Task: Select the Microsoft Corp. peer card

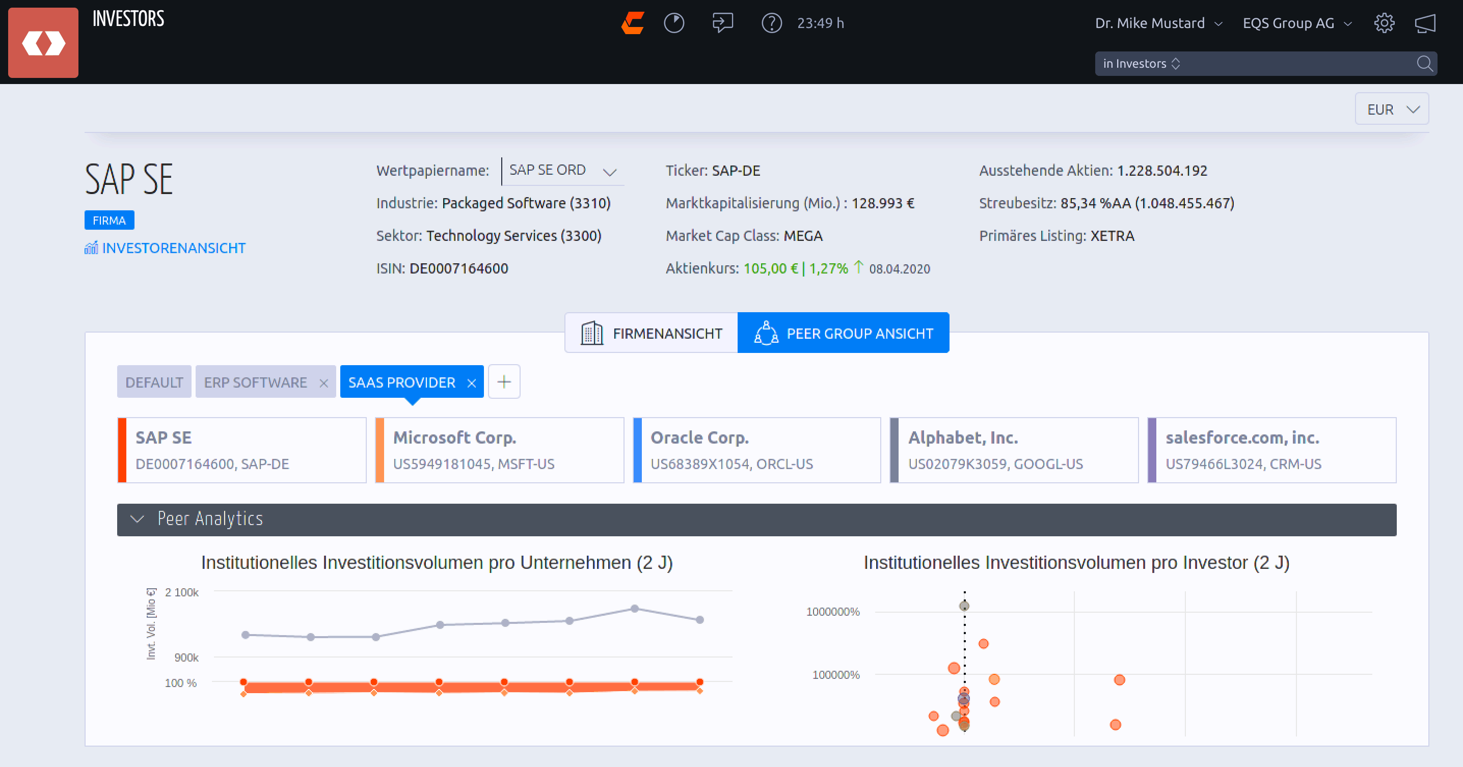Action: coord(499,450)
